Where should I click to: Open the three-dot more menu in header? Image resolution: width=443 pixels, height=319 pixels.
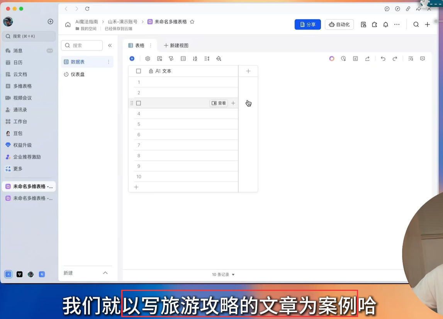pos(397,25)
